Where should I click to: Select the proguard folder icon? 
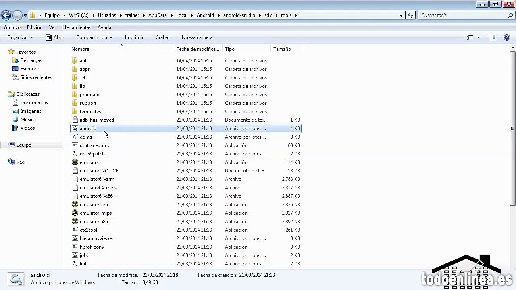pyautogui.click(x=75, y=95)
